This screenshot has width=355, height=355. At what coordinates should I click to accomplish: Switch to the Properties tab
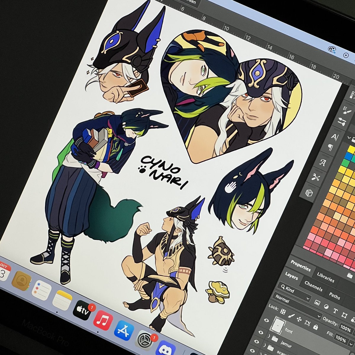coord(301,266)
